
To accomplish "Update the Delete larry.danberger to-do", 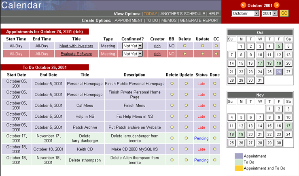I will pyautogui.click(x=186, y=138).
